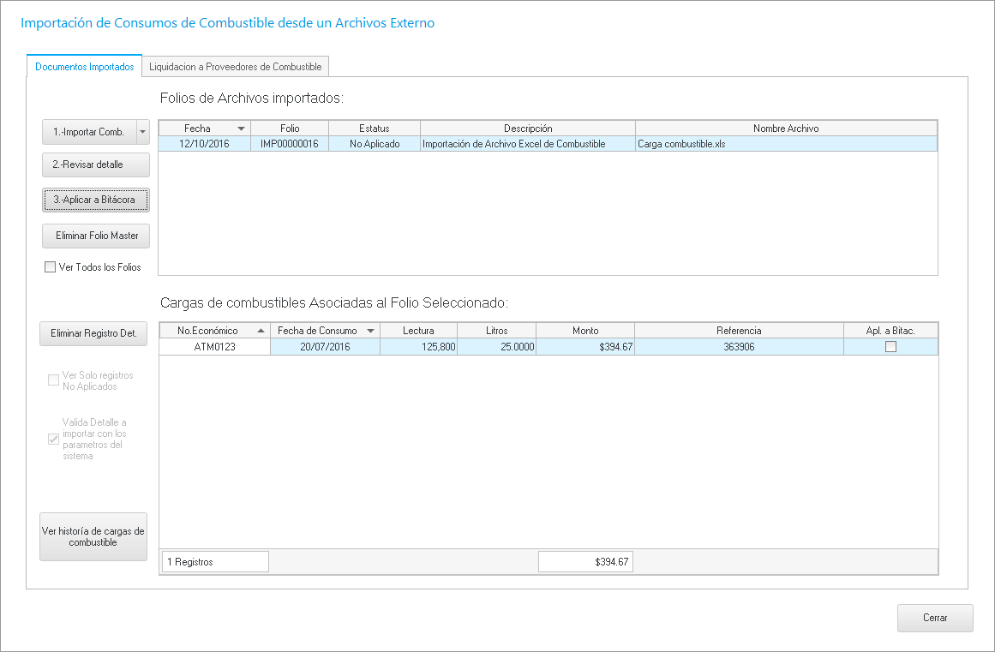The width and height of the screenshot is (995, 652).
Task: Sort by the Fecha column header arrow
Action: (241, 129)
